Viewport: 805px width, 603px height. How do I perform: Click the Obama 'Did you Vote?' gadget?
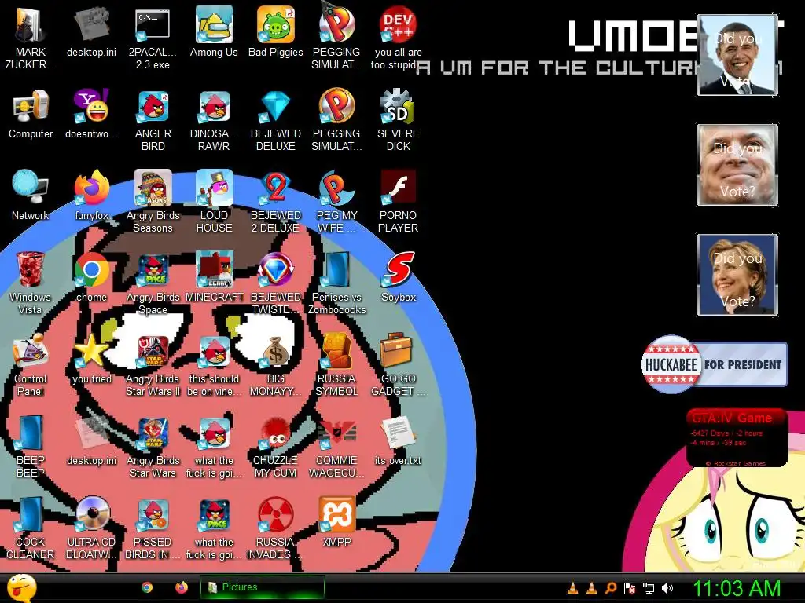pos(737,55)
